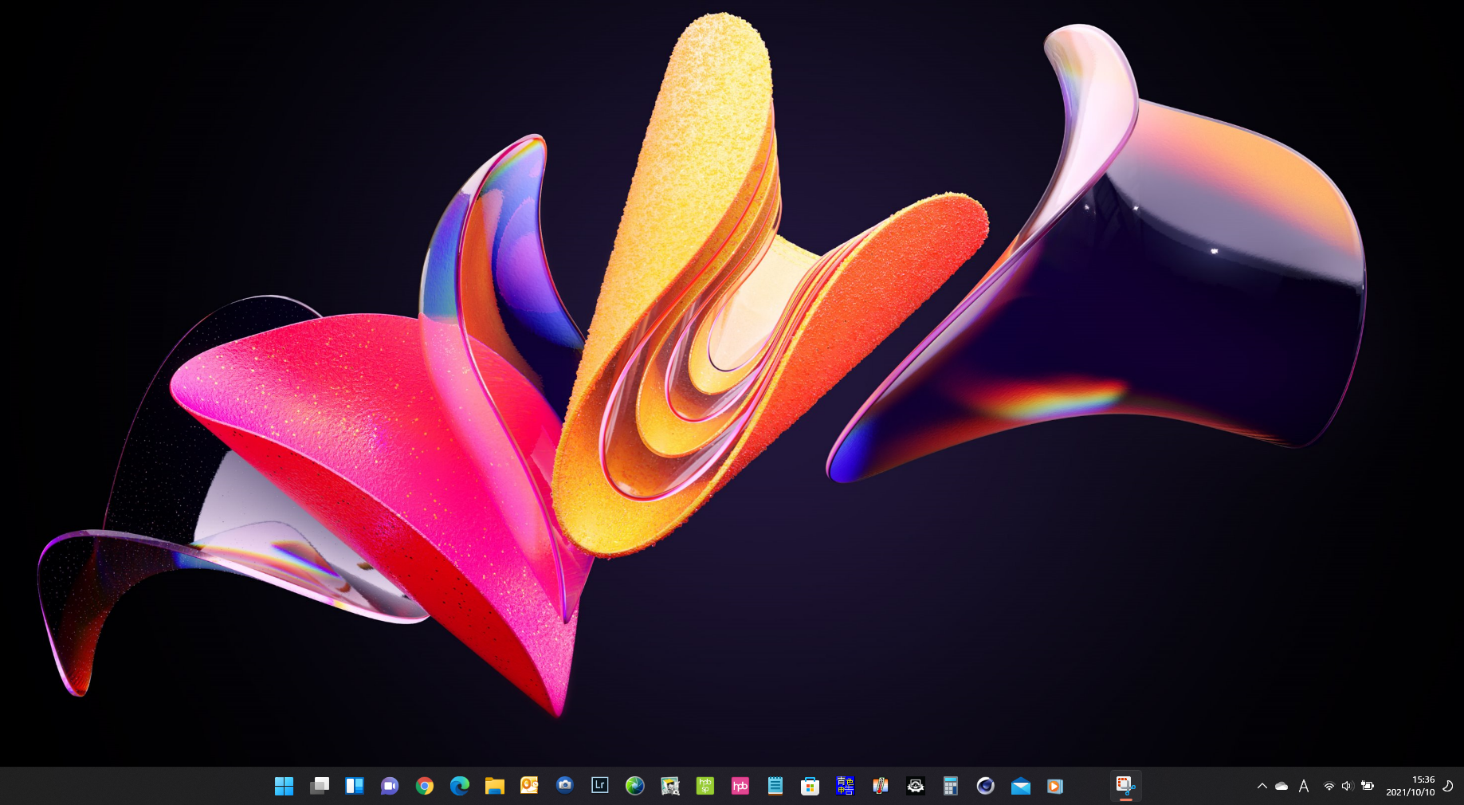Open the pink 'hpb' app
The image size is (1464, 805).
(740, 786)
